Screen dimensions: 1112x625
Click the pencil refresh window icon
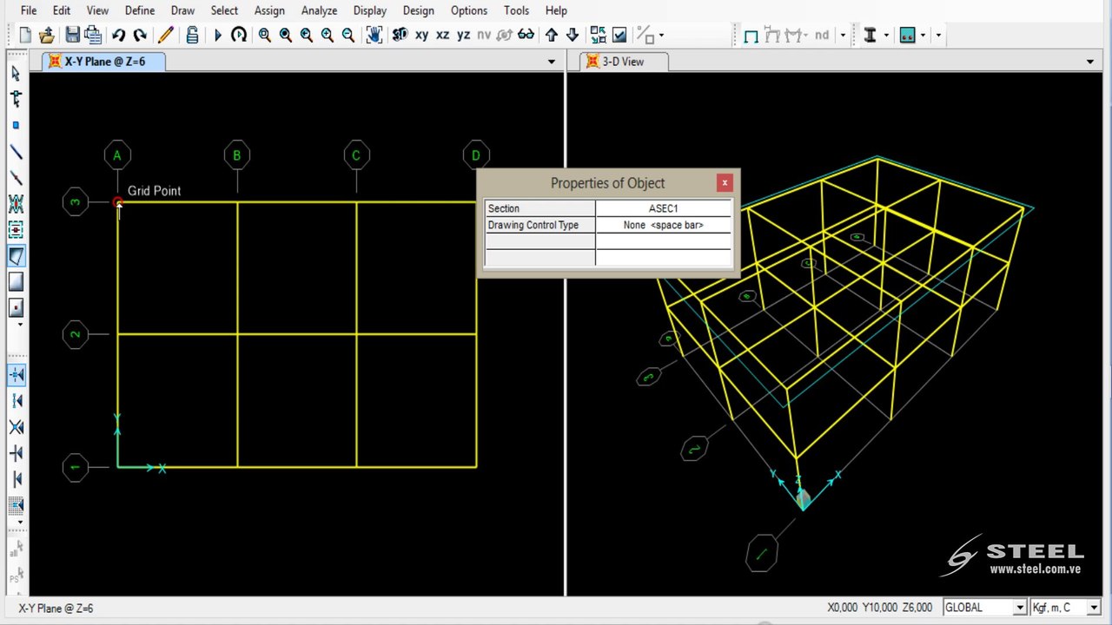click(166, 36)
